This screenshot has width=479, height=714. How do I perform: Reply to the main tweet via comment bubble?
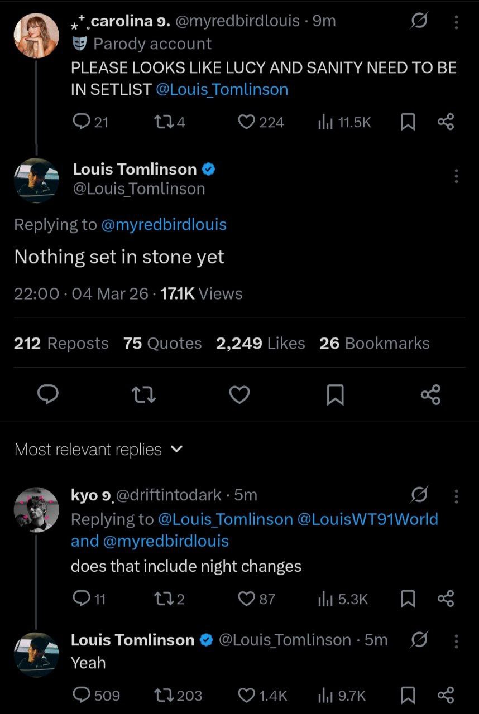pos(48,395)
